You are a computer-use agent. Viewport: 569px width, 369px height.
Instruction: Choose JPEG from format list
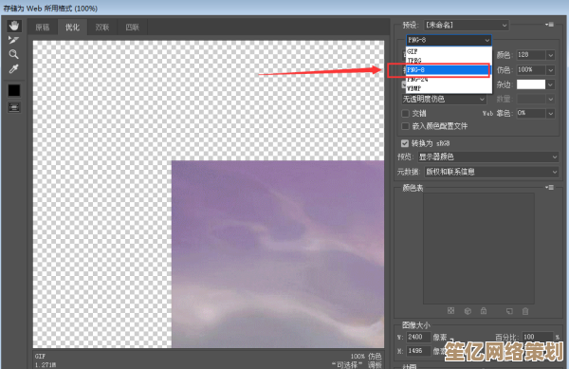tap(449, 60)
